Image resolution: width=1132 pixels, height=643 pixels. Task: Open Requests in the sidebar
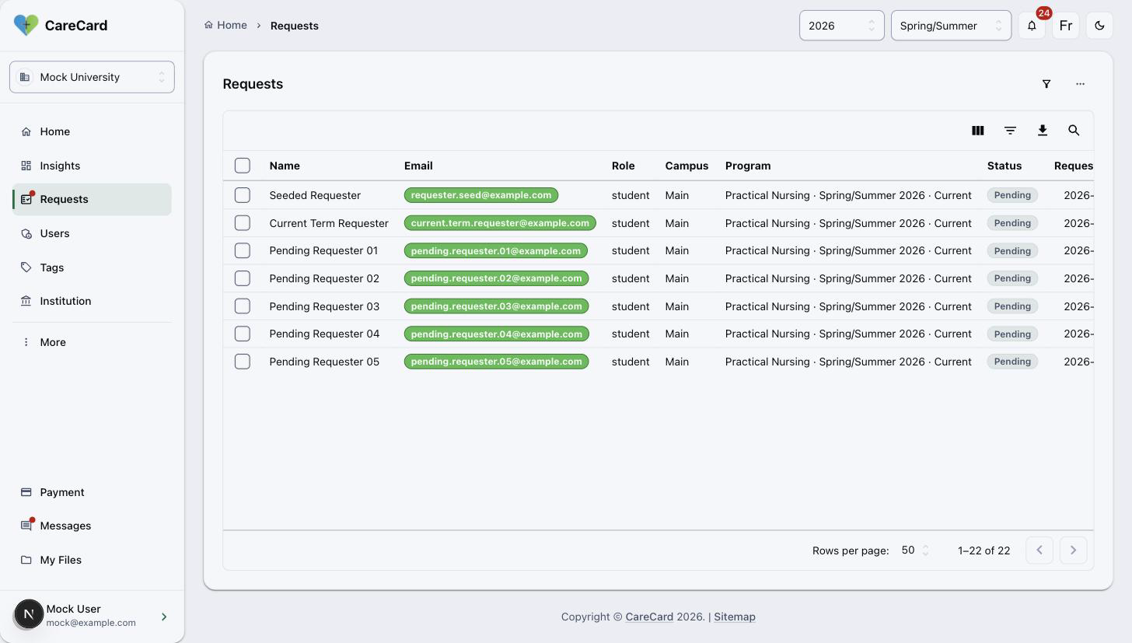[x=92, y=199]
